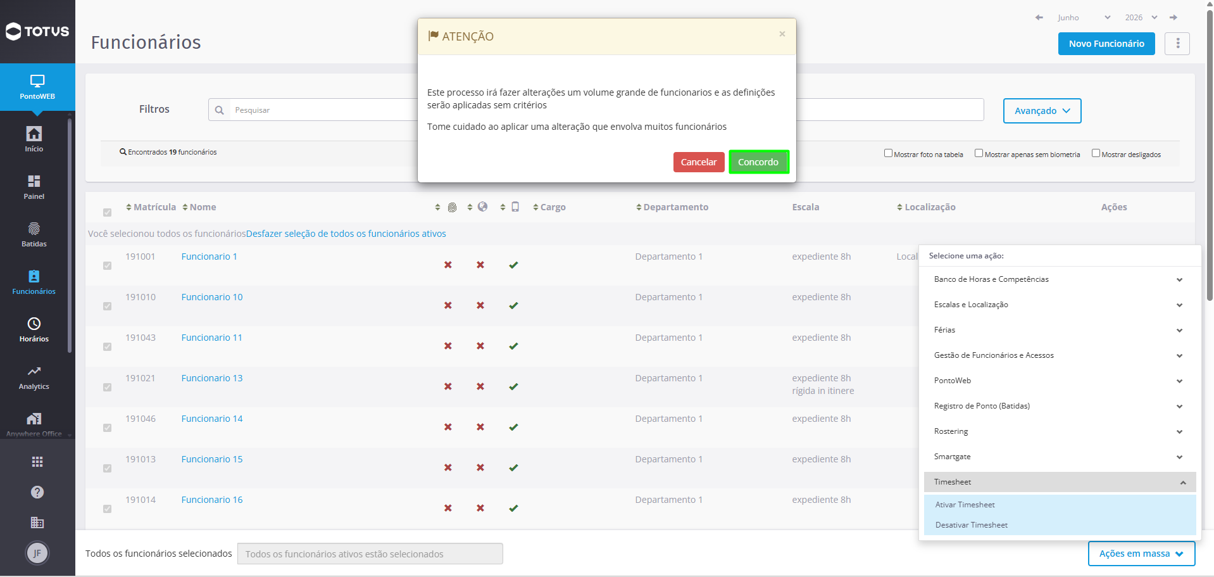Collapse the Timesheet section

[x=1060, y=482]
